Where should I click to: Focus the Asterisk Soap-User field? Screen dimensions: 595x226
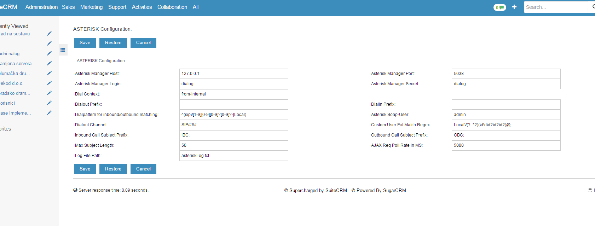(x=506, y=115)
